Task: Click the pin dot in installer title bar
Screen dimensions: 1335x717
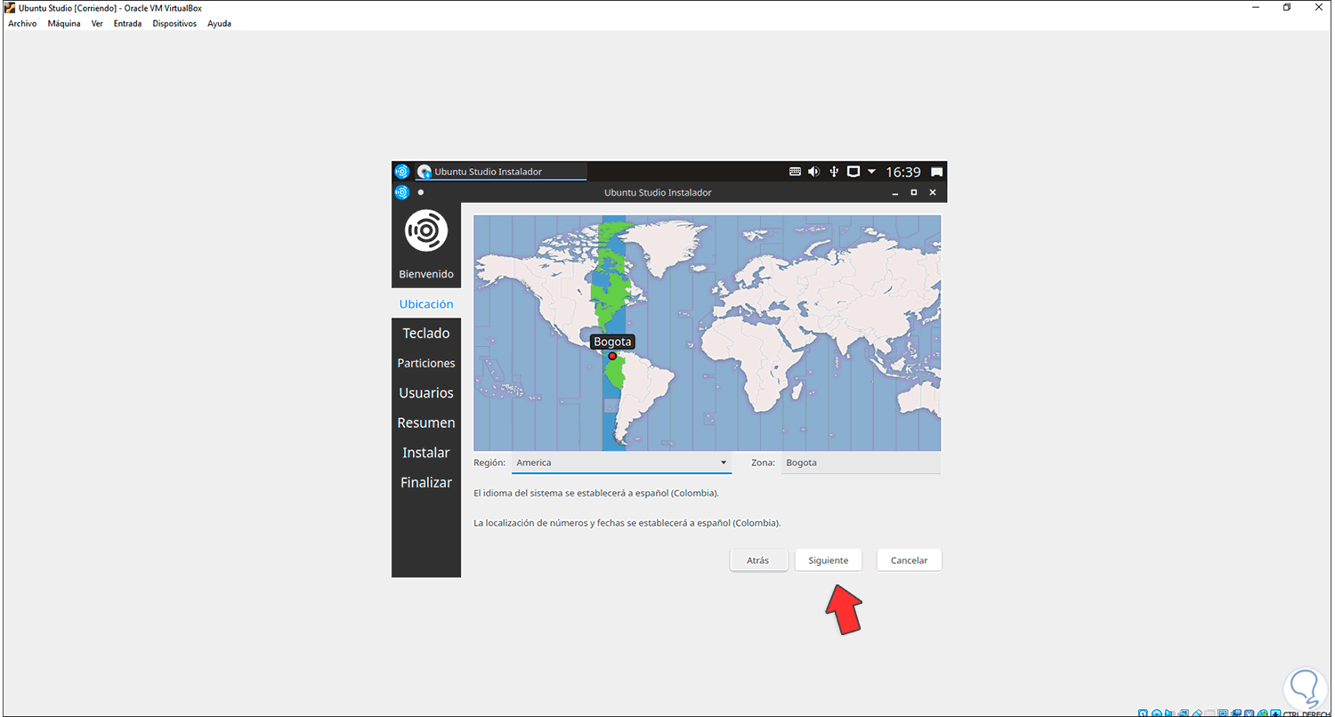Action: pos(421,192)
